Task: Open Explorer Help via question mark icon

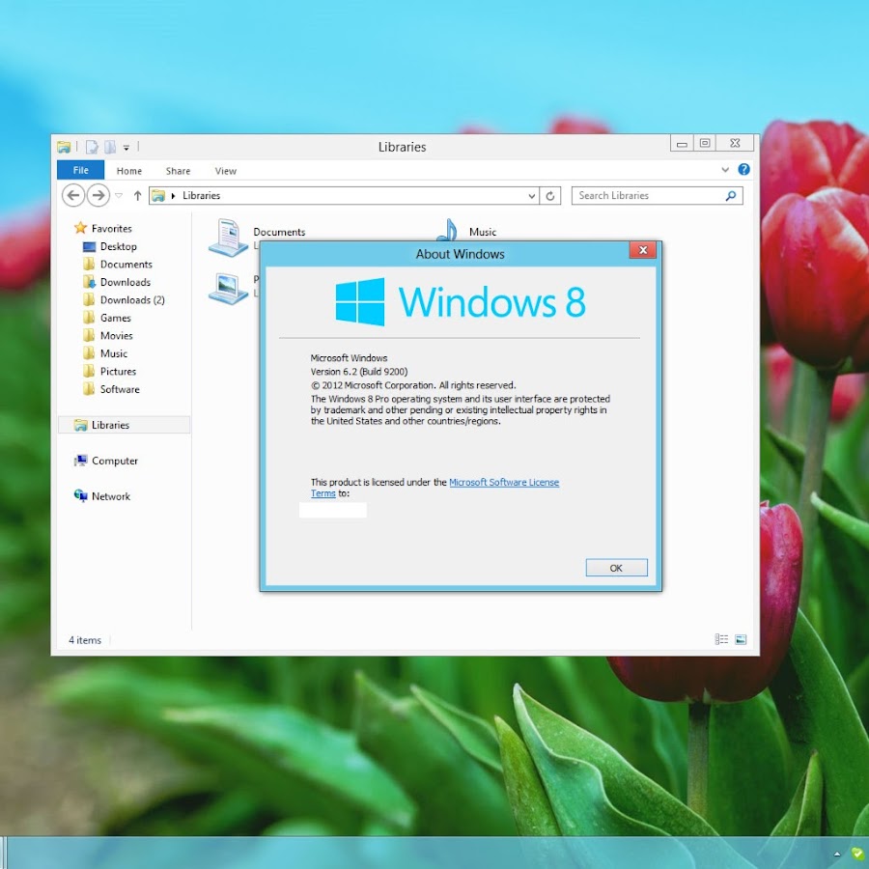Action: coord(743,170)
